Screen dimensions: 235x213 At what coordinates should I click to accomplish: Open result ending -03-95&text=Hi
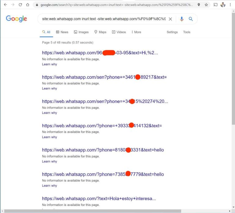pyautogui.click(x=100, y=53)
